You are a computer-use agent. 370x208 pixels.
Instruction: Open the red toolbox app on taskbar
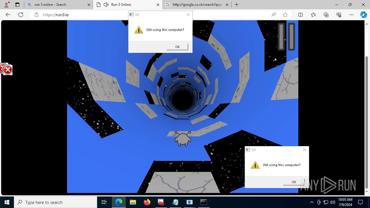[x=161, y=202]
